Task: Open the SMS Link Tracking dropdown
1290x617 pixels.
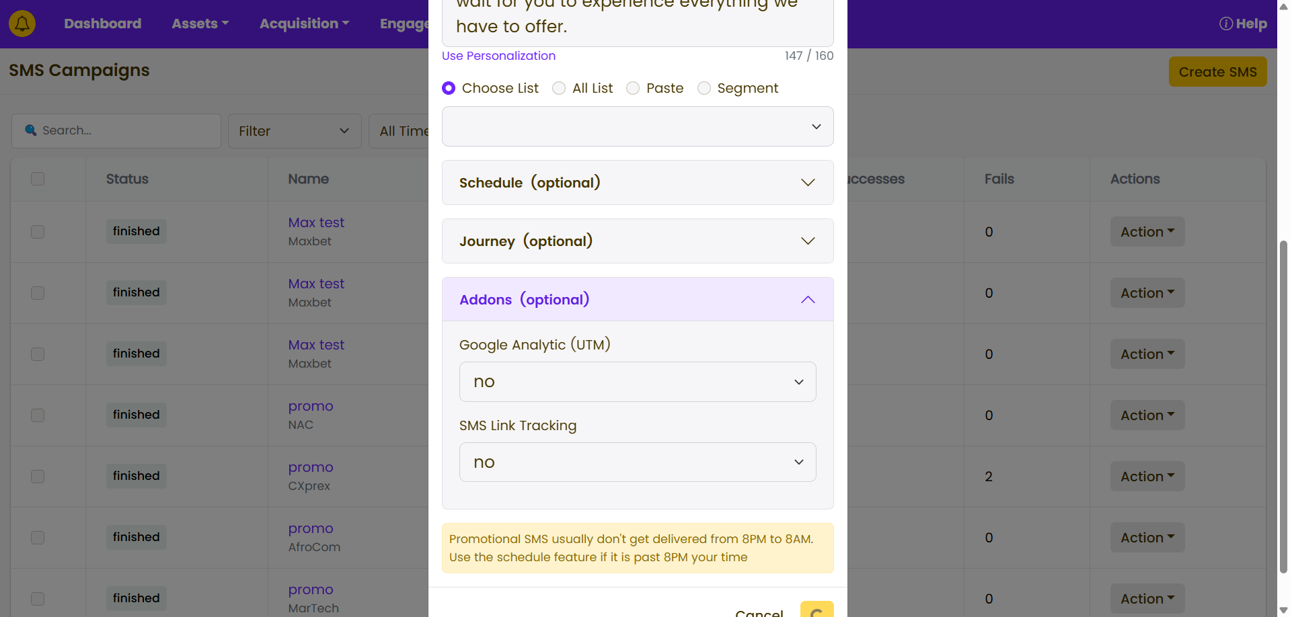Action: 637,462
